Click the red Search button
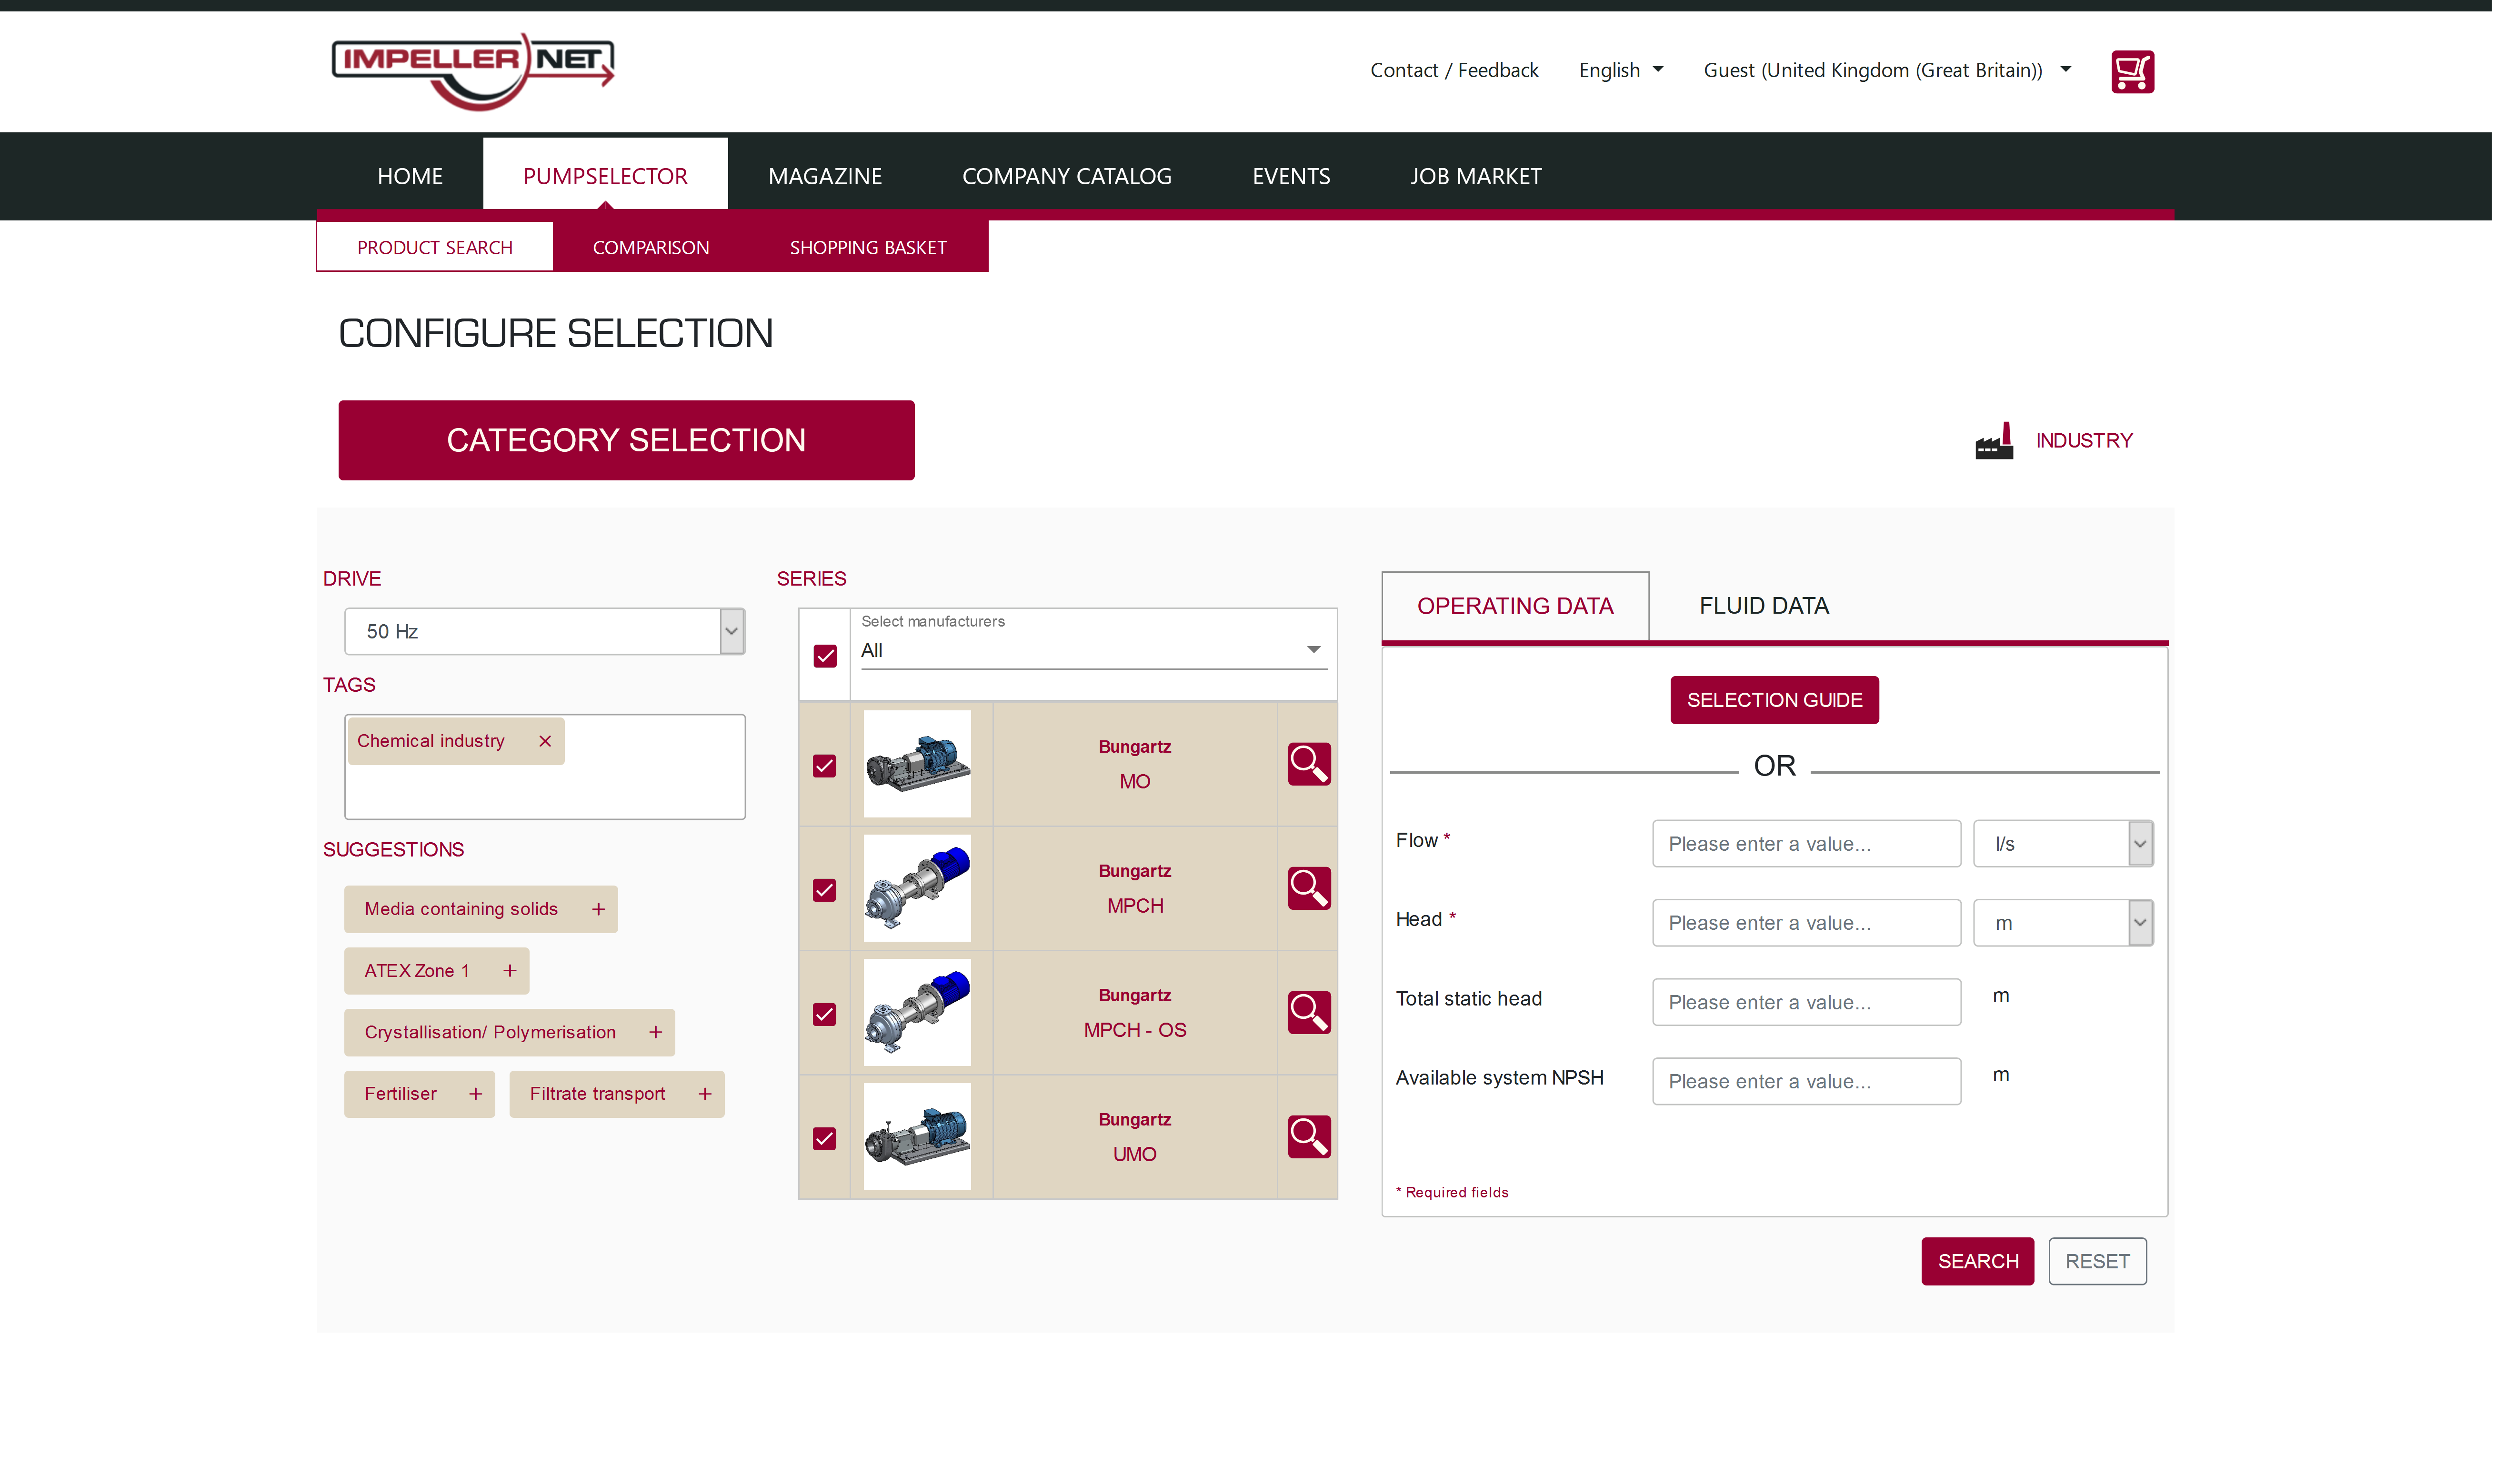This screenshot has width=2516, height=1484. 1977,1261
